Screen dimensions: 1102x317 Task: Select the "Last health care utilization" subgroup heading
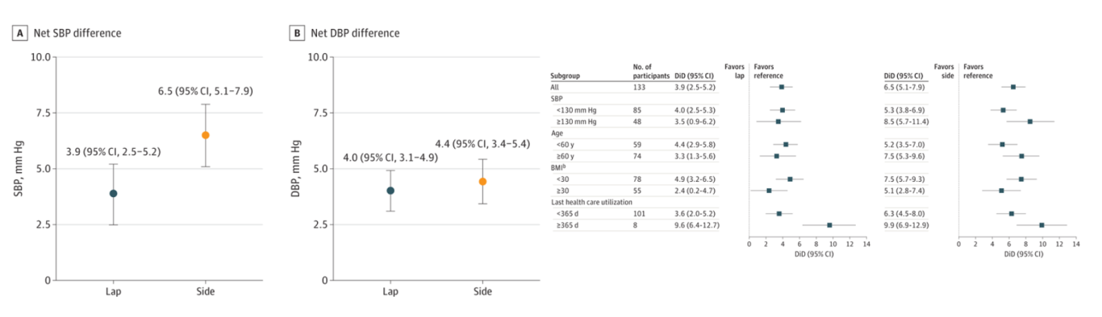coord(591,202)
